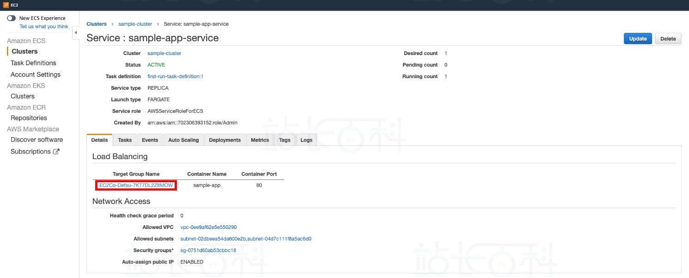Click the Delete button
The width and height of the screenshot is (689, 278).
tap(668, 39)
